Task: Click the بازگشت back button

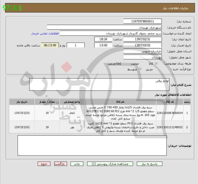Action: pyautogui.click(x=61, y=164)
